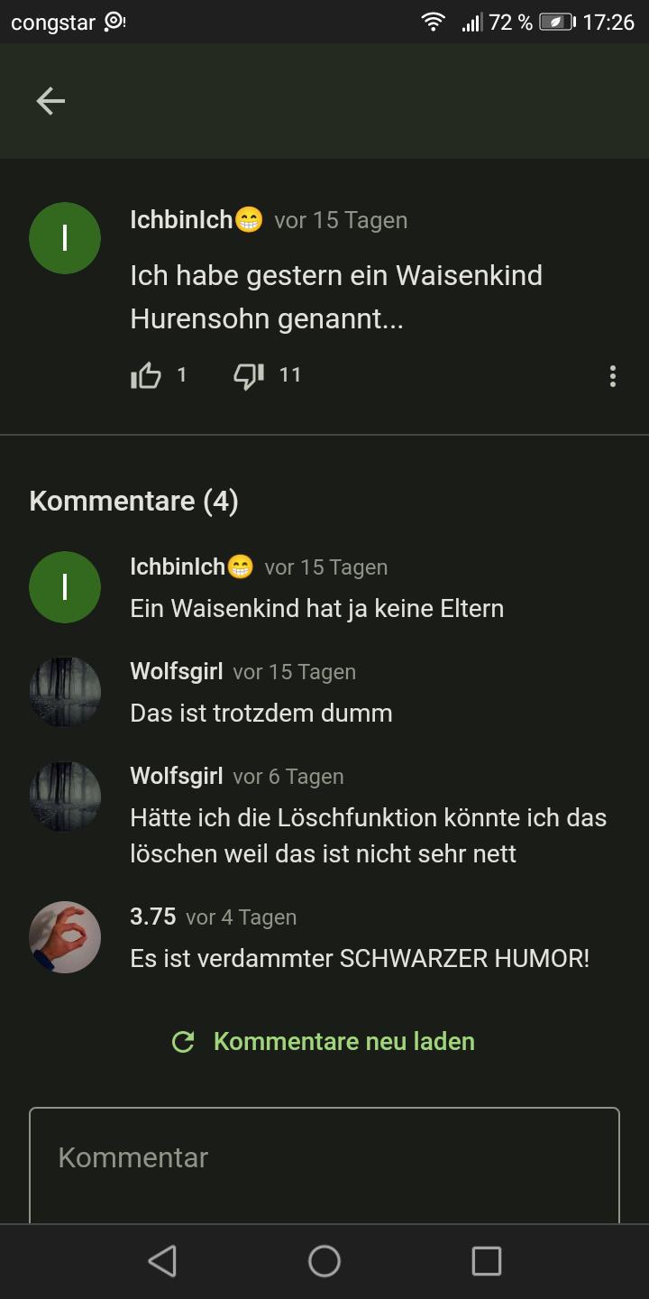Viewport: 649px width, 1299px height.
Task: Tap the back arrow at top
Action: coord(50,101)
